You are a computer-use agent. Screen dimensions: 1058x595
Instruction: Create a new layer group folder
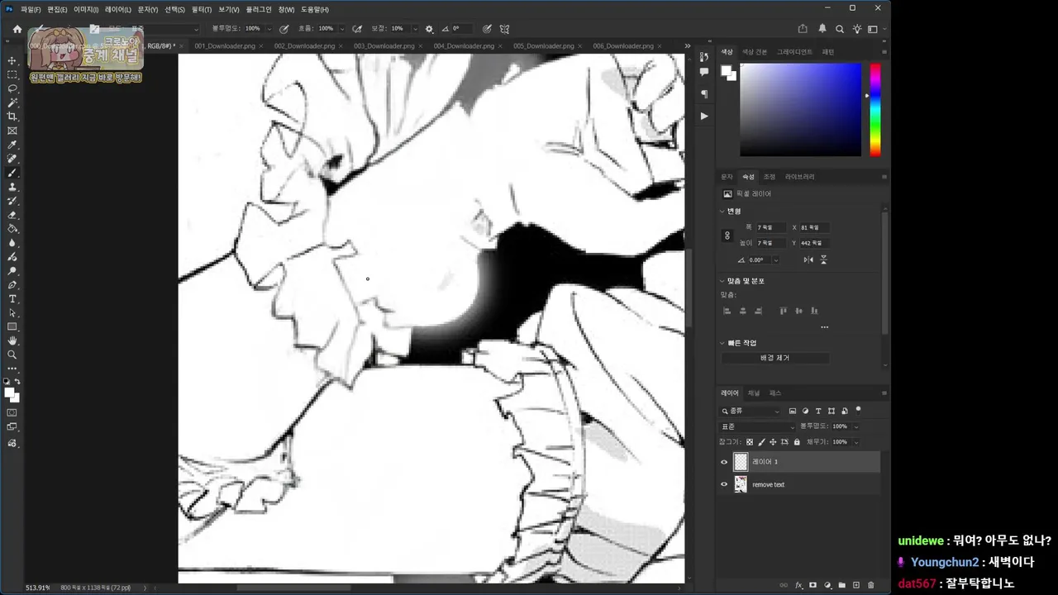point(841,585)
